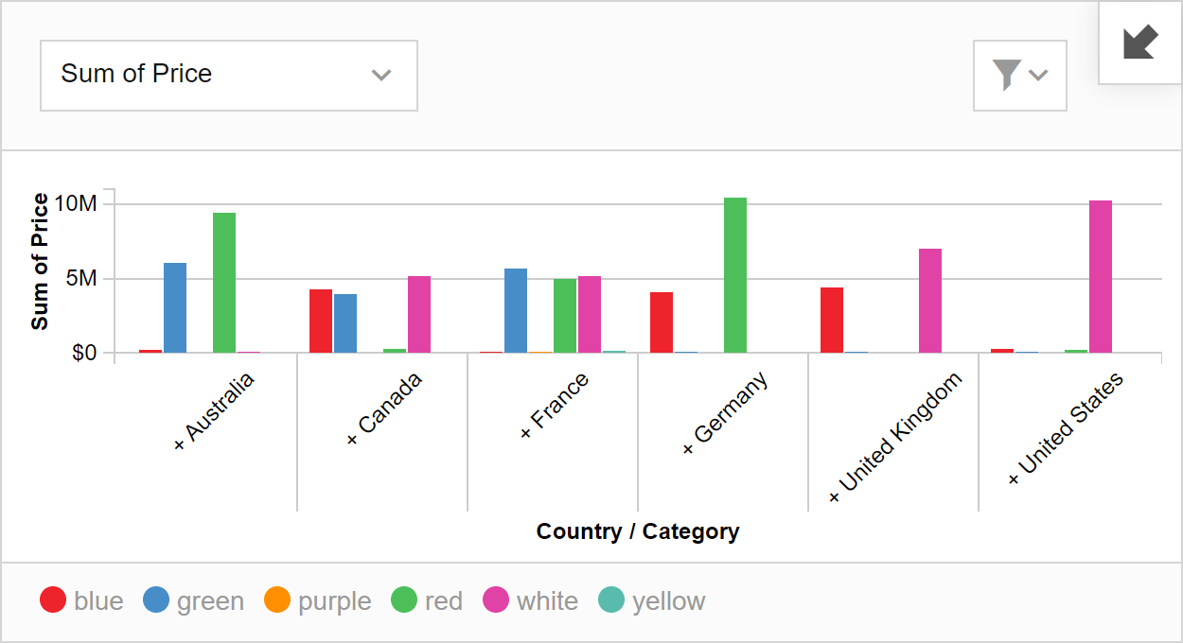This screenshot has width=1183, height=643.
Task: Click the collapse arrow icon in corner
Action: pos(1139,43)
